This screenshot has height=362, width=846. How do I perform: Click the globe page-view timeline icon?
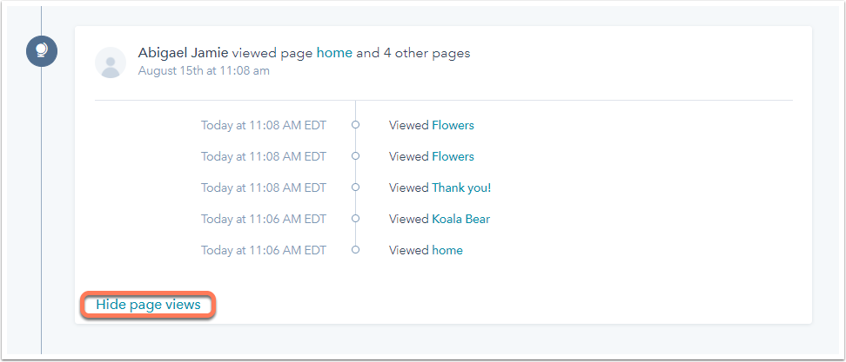click(42, 51)
